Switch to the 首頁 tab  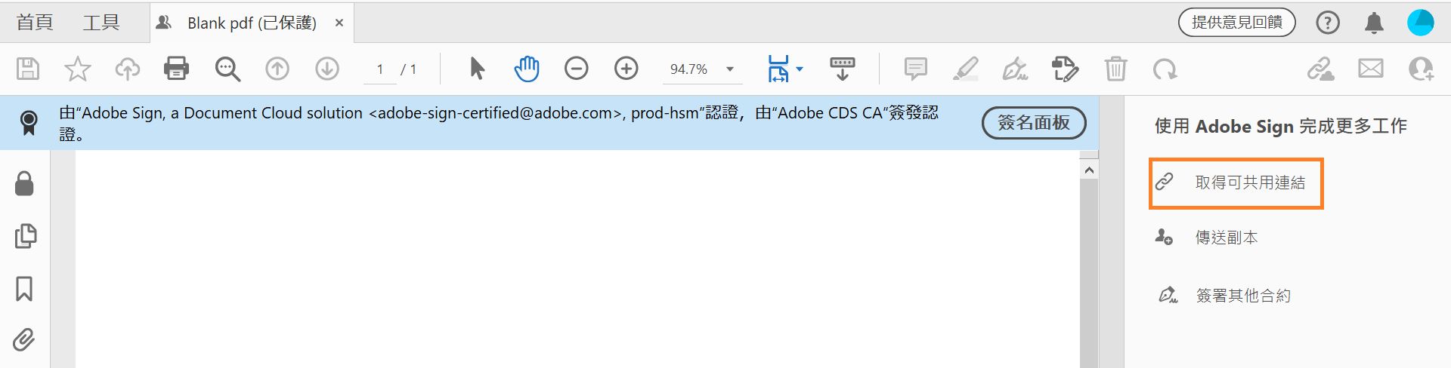pyautogui.click(x=35, y=23)
